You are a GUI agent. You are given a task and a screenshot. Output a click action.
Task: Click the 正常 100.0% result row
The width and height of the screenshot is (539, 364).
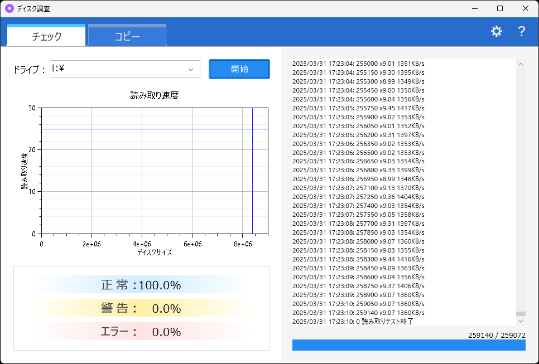pyautogui.click(x=141, y=284)
